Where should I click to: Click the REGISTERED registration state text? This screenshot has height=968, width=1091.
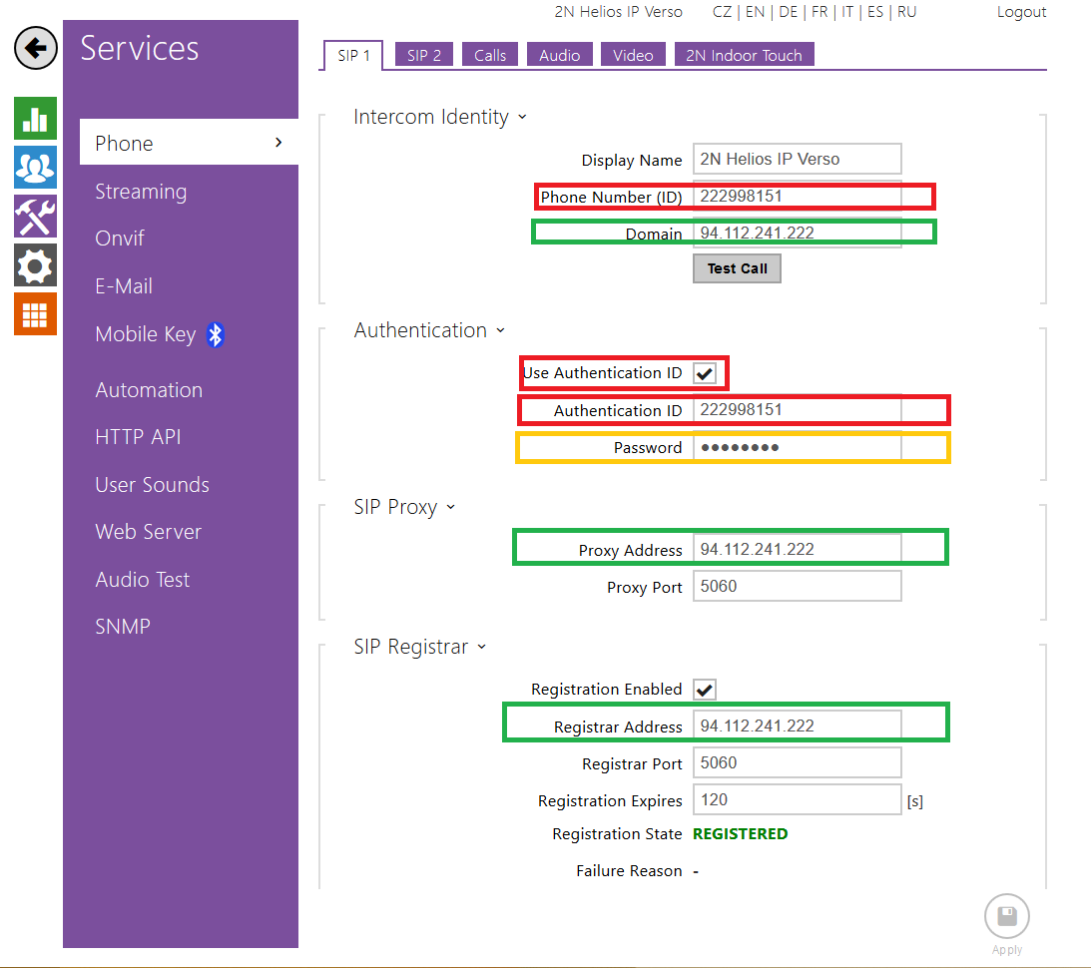click(741, 834)
